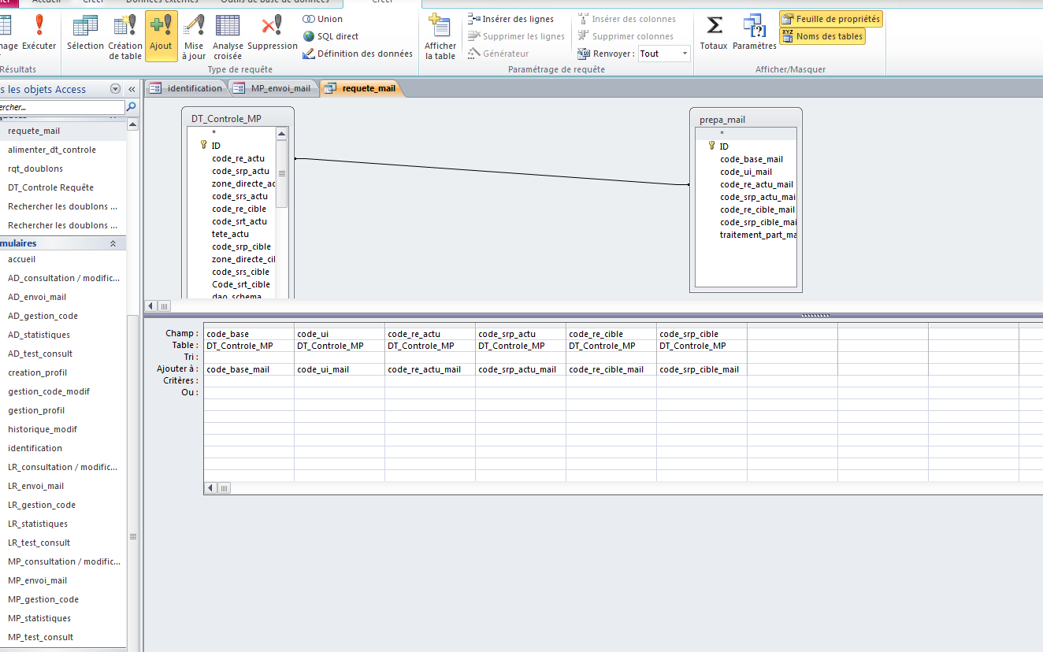Open navigation pane objects dropdown
1043x652 pixels.
[x=116, y=89]
